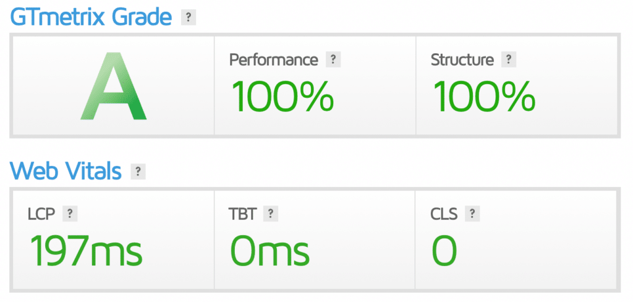
Task: Click the large green A grade letter
Action: pyautogui.click(x=113, y=87)
